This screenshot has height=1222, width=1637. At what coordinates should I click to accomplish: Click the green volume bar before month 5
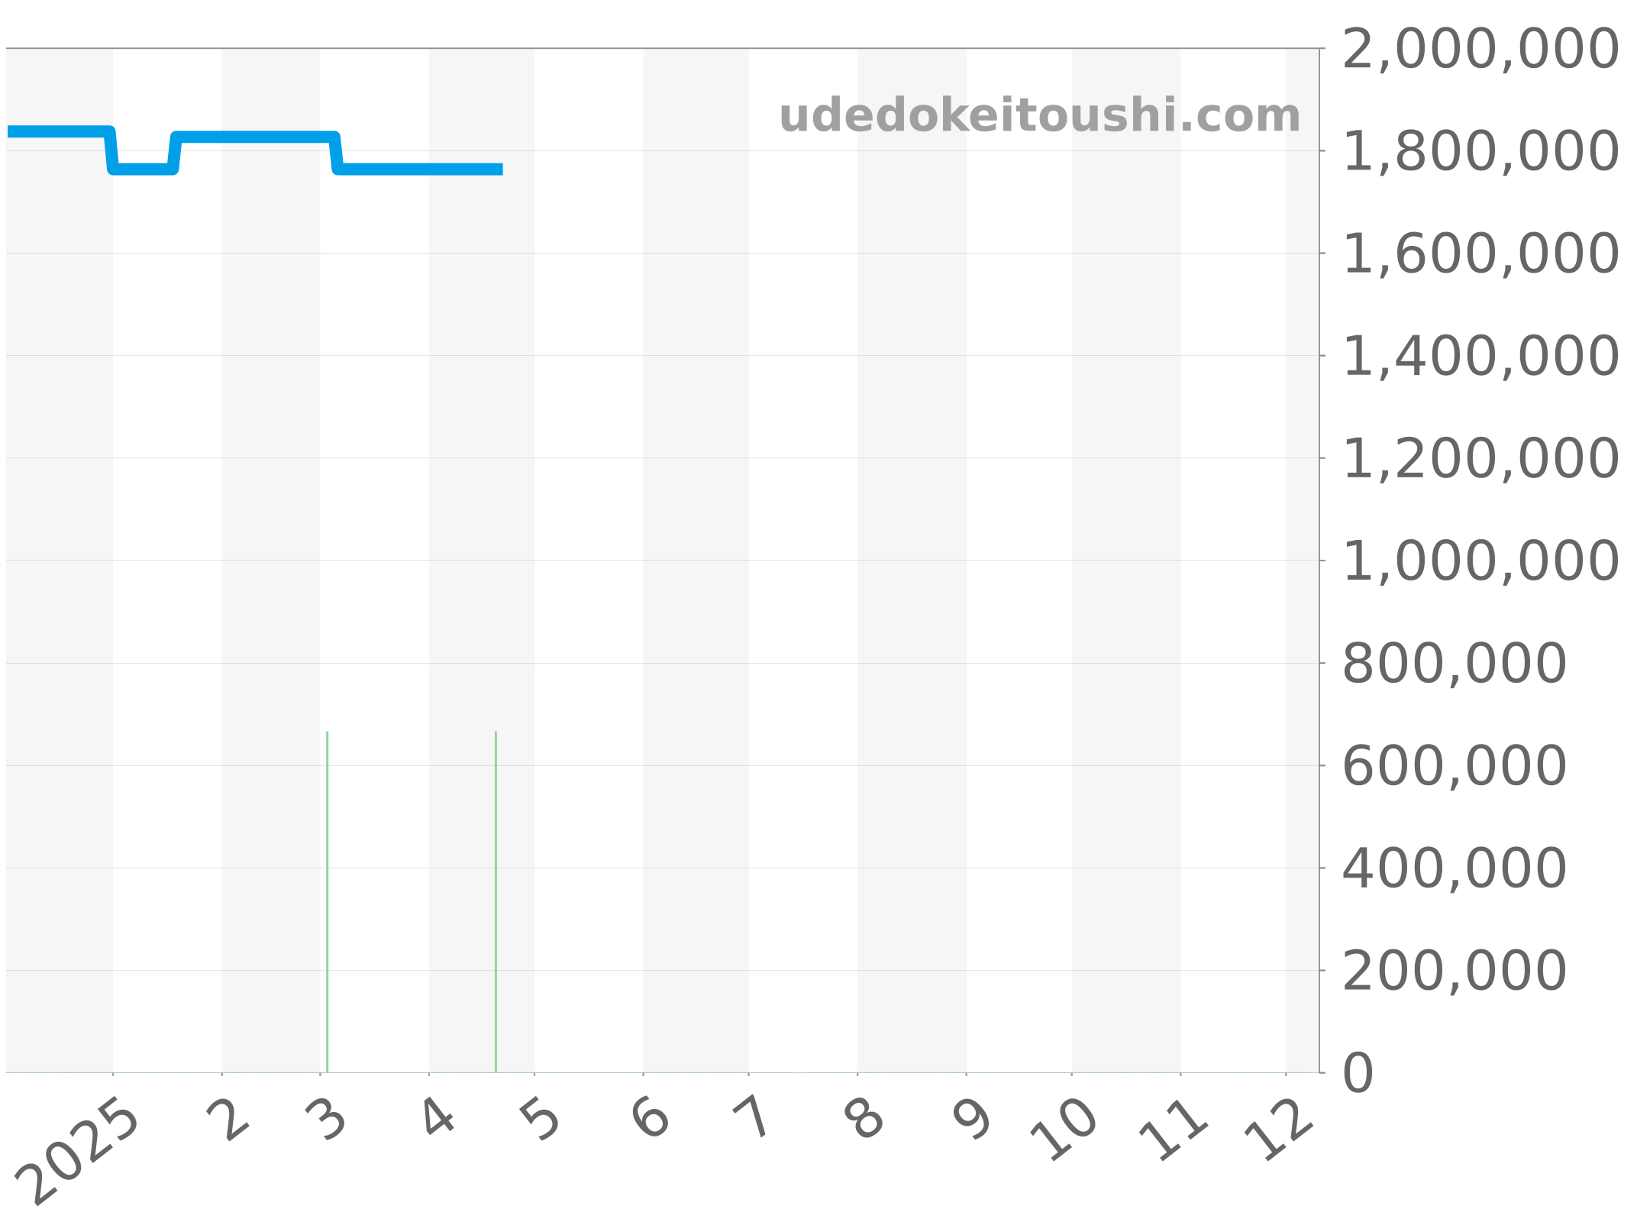click(x=496, y=901)
